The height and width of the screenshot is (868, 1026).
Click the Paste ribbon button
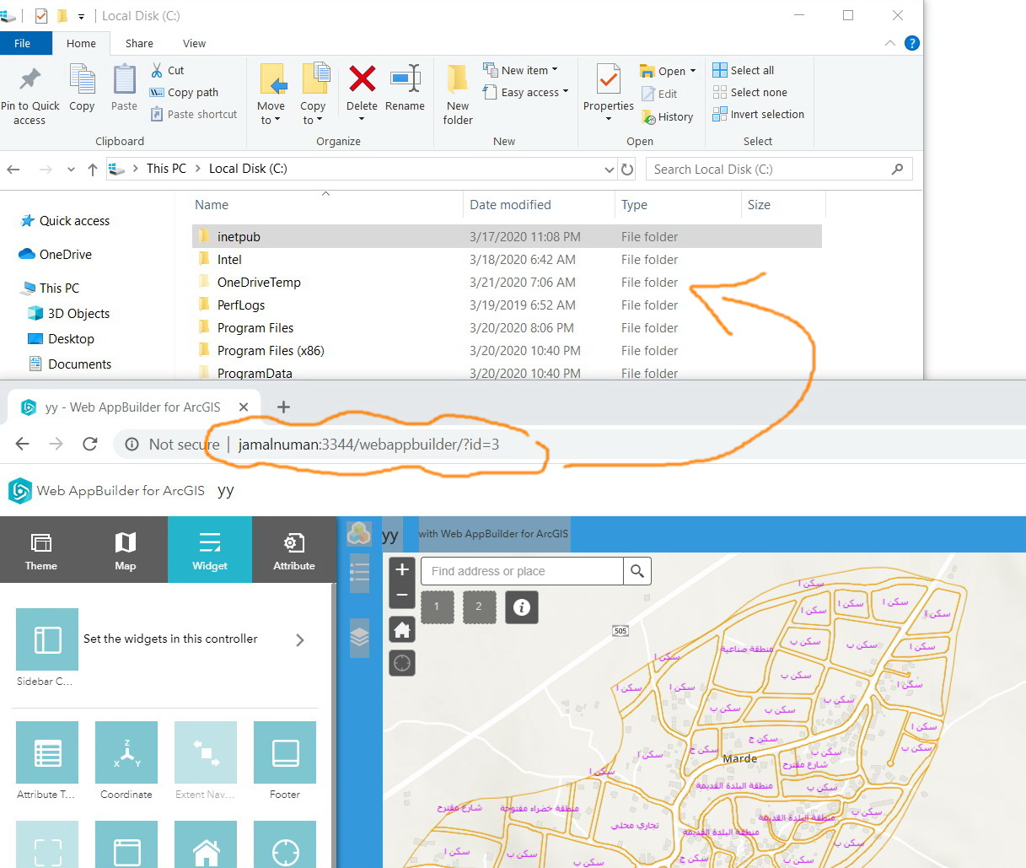point(124,88)
